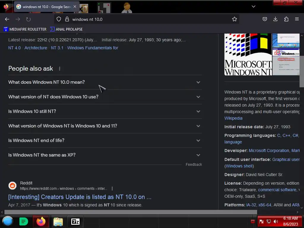
Task: Select the windows nt 10.0 Google Search tab
Action: 47,7
